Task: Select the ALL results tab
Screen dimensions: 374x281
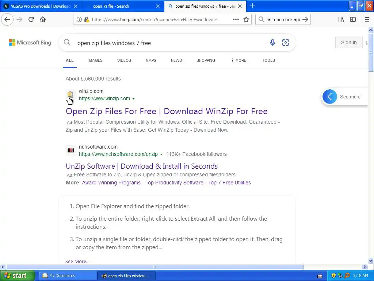Action: click(70, 60)
